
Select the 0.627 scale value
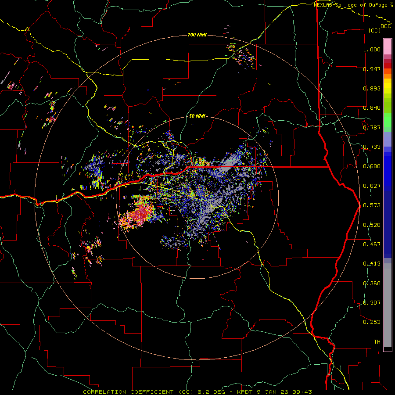[372, 186]
